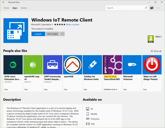165x128 pixels.
Task: Select the openSUSE Leap 42 app icon
Action: click(33, 65)
